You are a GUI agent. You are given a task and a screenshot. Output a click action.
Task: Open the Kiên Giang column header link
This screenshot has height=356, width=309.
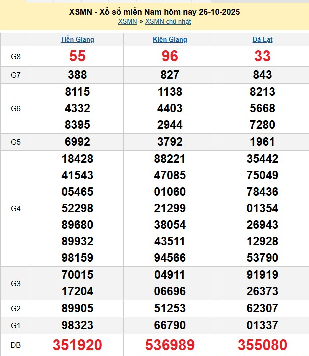click(x=170, y=40)
